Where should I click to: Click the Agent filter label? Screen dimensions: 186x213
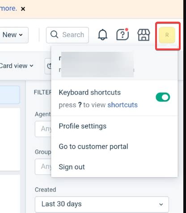click(x=43, y=114)
